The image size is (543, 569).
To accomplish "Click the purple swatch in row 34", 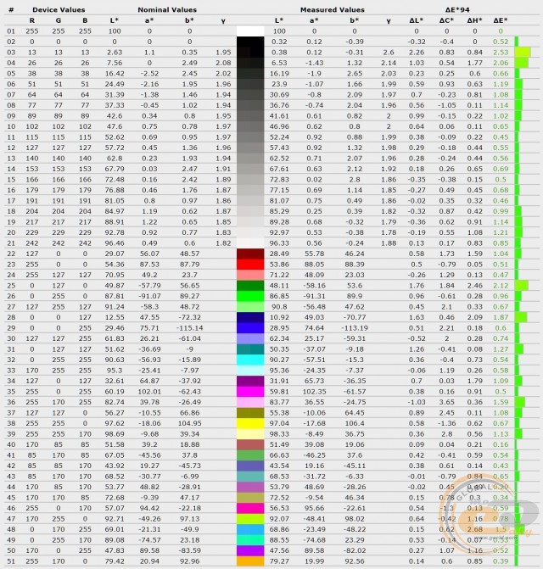I will [x=250, y=381].
